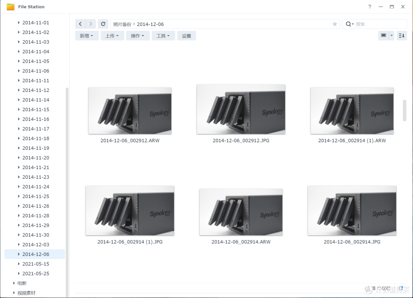The image size is (413, 298).
Task: Expand the 2014-11-18 folder arrow
Action: [19, 138]
